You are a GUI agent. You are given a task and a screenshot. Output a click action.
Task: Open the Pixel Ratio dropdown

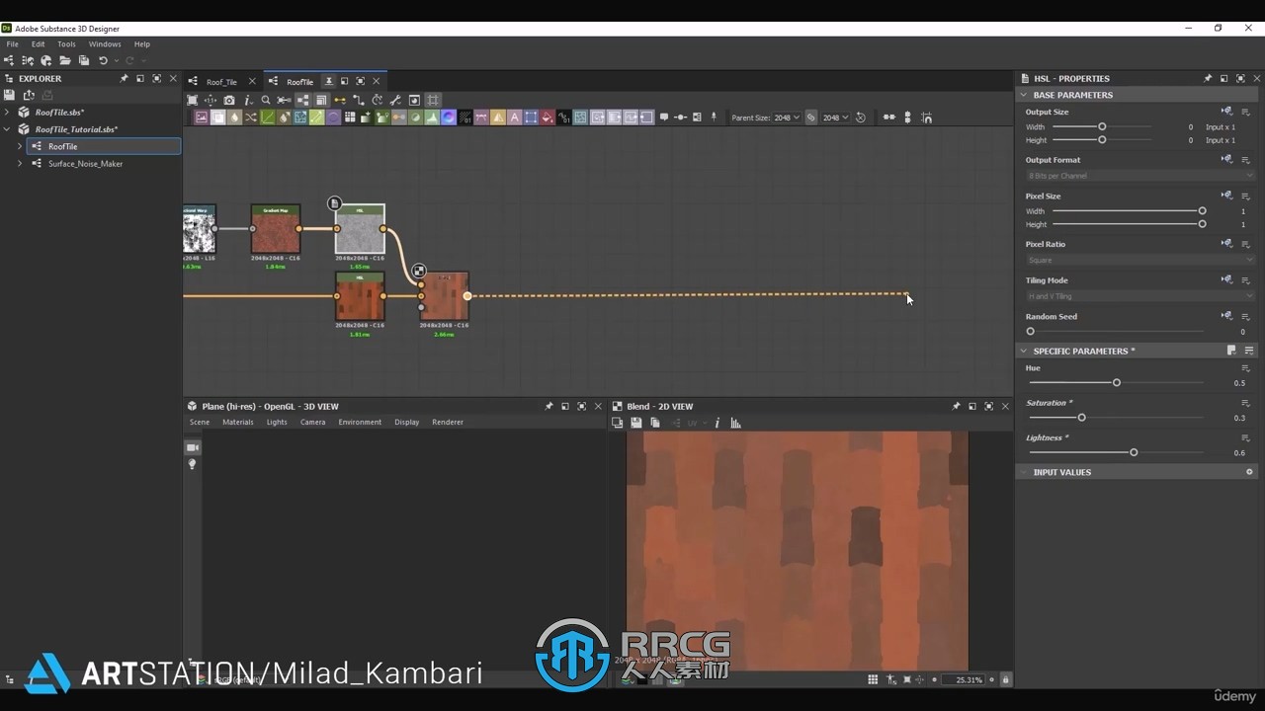pyautogui.click(x=1140, y=260)
